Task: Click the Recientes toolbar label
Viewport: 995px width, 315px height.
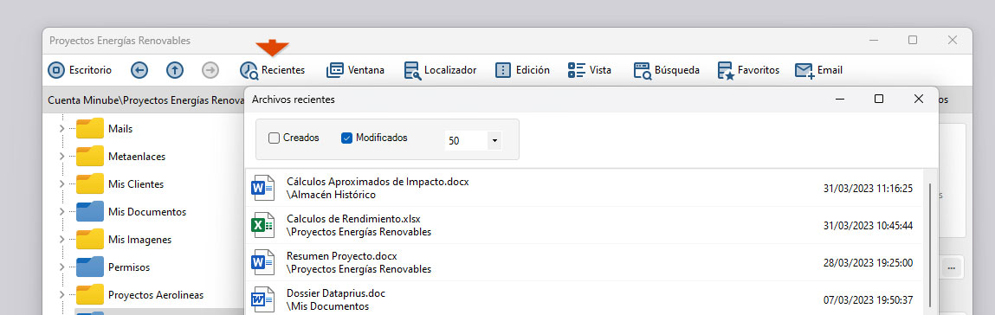Action: pyautogui.click(x=283, y=70)
